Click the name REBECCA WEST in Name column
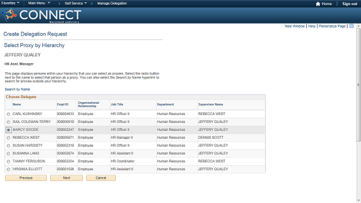The width and height of the screenshot is (361, 203). [x=26, y=138]
